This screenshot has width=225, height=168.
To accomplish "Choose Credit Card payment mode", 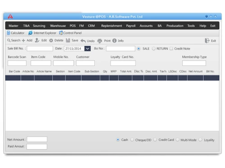I will click(x=155, y=140).
